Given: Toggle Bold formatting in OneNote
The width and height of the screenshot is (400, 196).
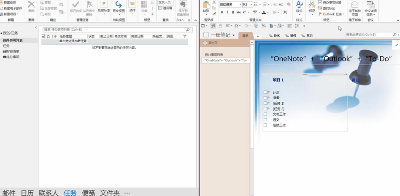Looking at the screenshot, I should coord(222,12).
